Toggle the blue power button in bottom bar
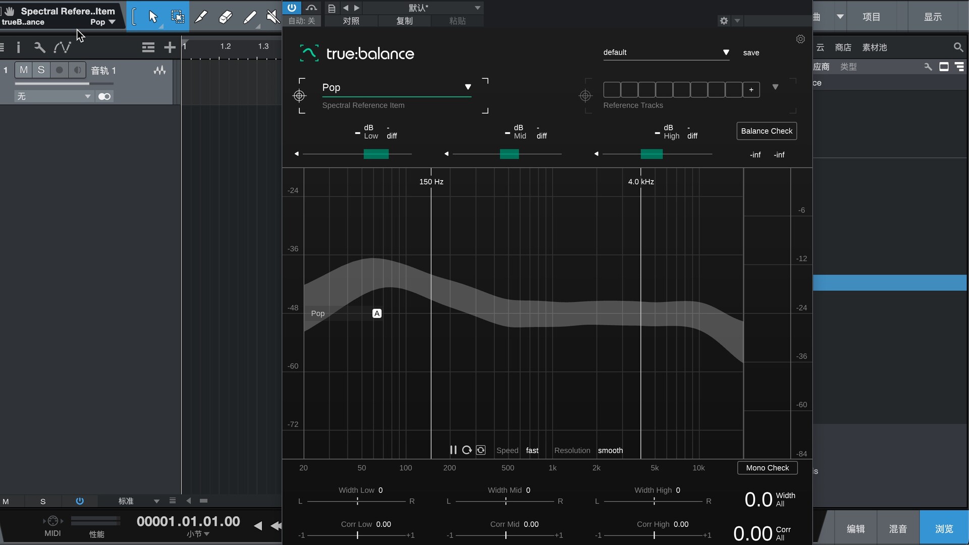The width and height of the screenshot is (969, 545). (x=80, y=501)
